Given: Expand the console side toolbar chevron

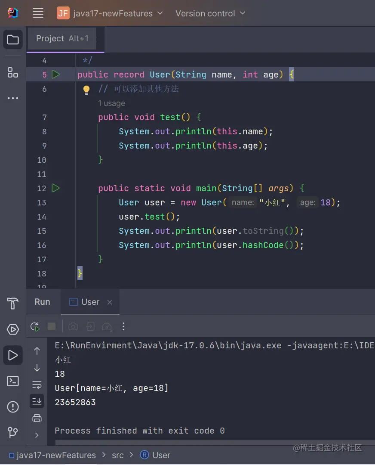Looking at the screenshot, I should pyautogui.click(x=37, y=435).
